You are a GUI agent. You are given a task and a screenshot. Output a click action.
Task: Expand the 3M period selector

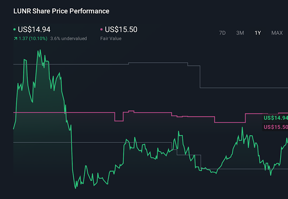coord(240,33)
